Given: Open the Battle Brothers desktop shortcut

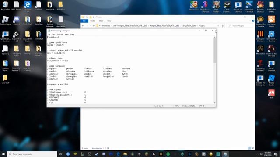Looking at the screenshot, I should (216, 7).
